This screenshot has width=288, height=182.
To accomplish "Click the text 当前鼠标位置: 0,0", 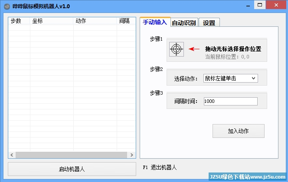I will point(227,57).
